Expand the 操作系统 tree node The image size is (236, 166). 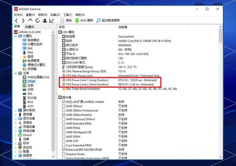coord(15,111)
